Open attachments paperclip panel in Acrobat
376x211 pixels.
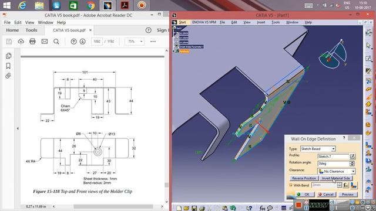coord(8,76)
